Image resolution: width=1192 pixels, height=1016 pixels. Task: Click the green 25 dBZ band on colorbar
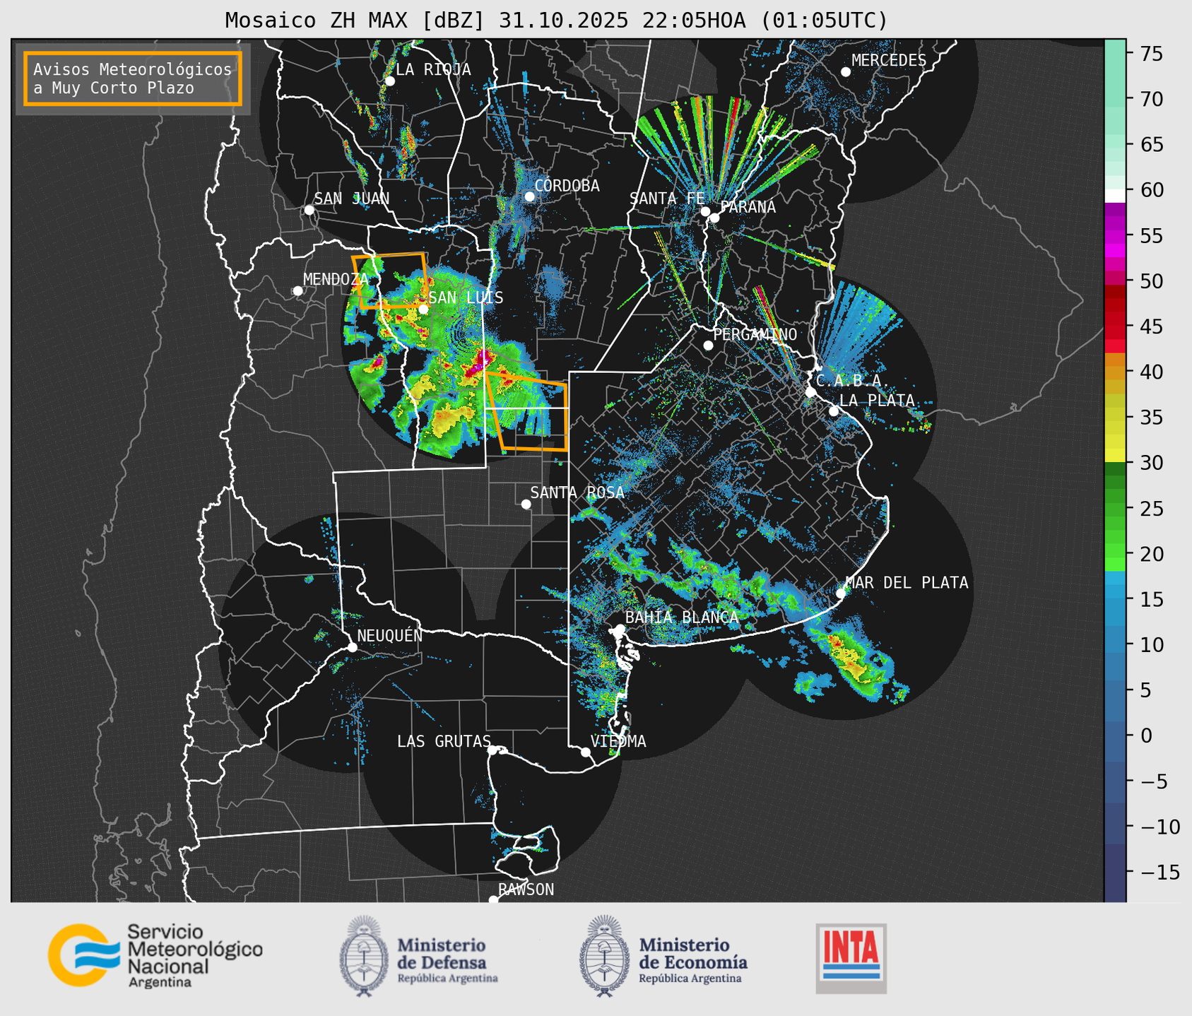(1115, 509)
